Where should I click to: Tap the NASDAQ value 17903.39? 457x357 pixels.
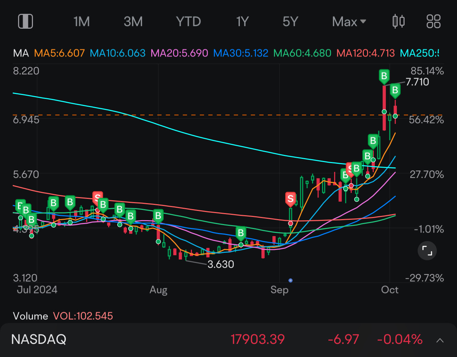click(x=258, y=339)
